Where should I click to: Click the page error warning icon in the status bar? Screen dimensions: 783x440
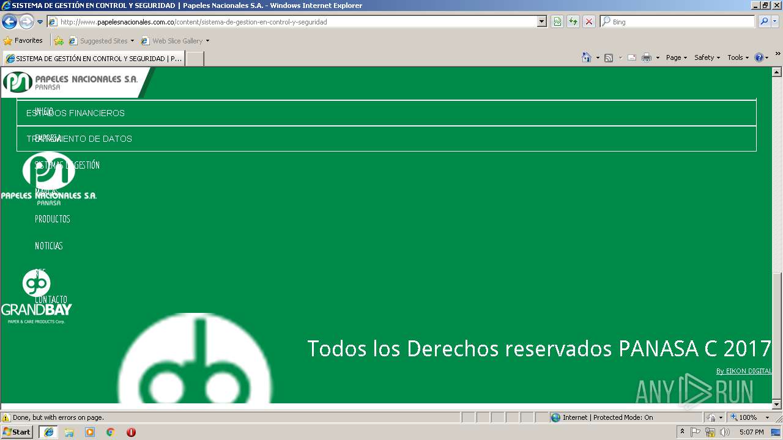[x=6, y=417]
